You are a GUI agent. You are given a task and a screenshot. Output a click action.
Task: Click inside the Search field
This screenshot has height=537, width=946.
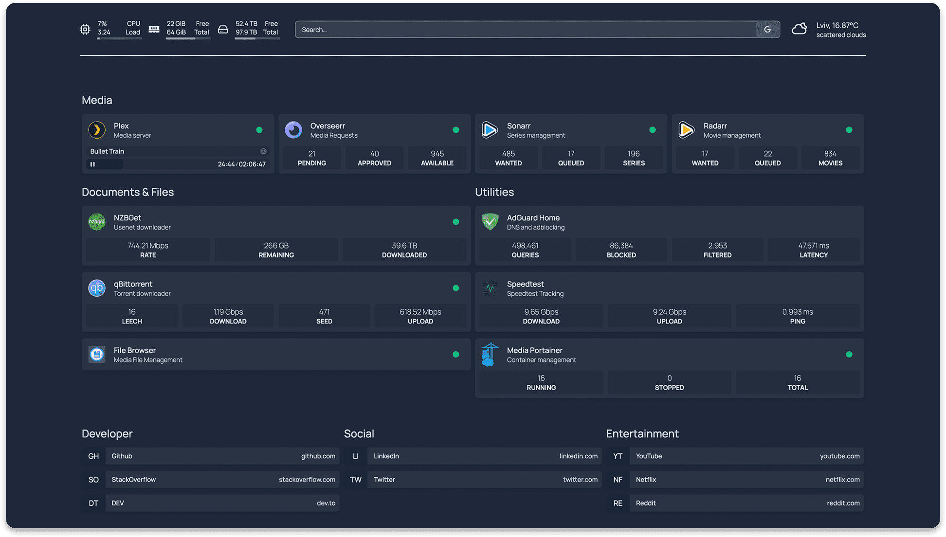[x=487, y=29]
